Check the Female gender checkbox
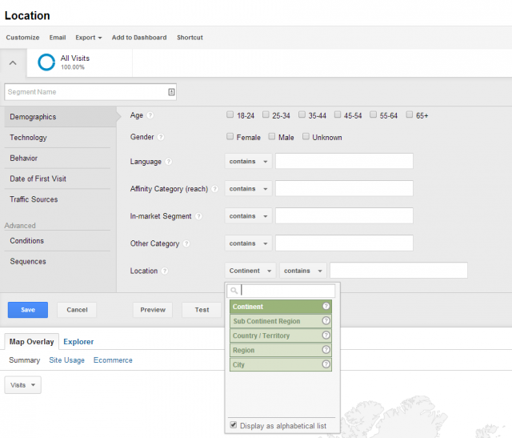 pyautogui.click(x=230, y=136)
